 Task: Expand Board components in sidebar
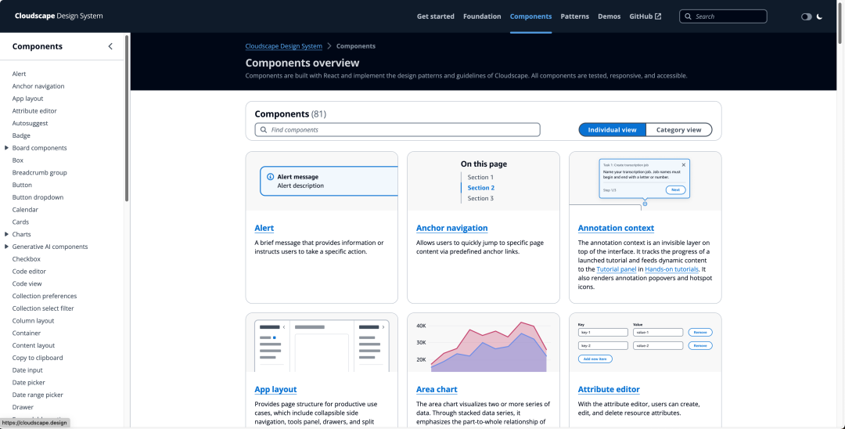pos(6,148)
